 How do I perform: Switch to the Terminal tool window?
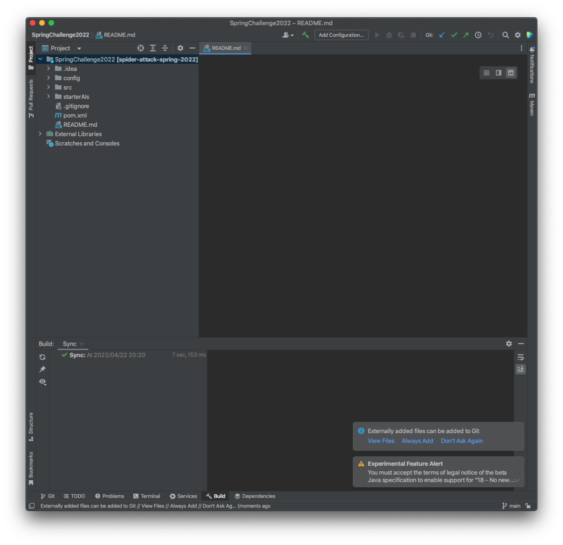(147, 496)
